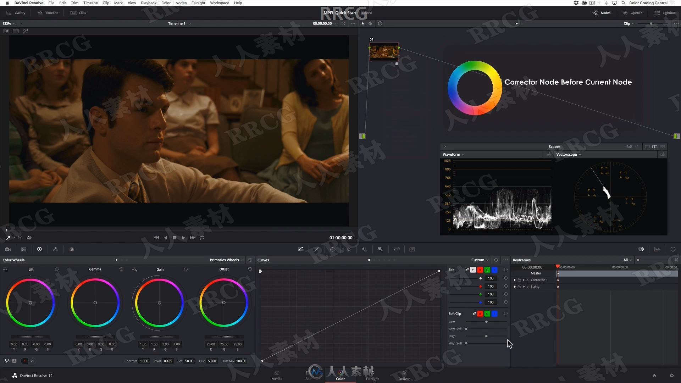Toggle the Y channel enable button in Edit
Screen dimensions: 681x383
click(472, 270)
